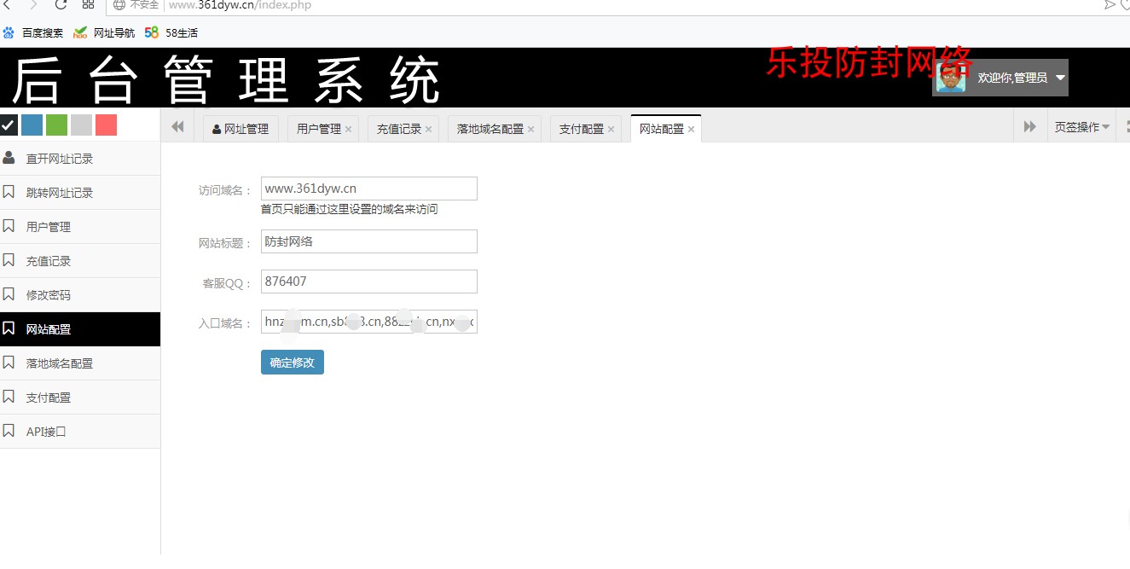
Task: Switch to the 网址管理 tab
Action: 240,129
